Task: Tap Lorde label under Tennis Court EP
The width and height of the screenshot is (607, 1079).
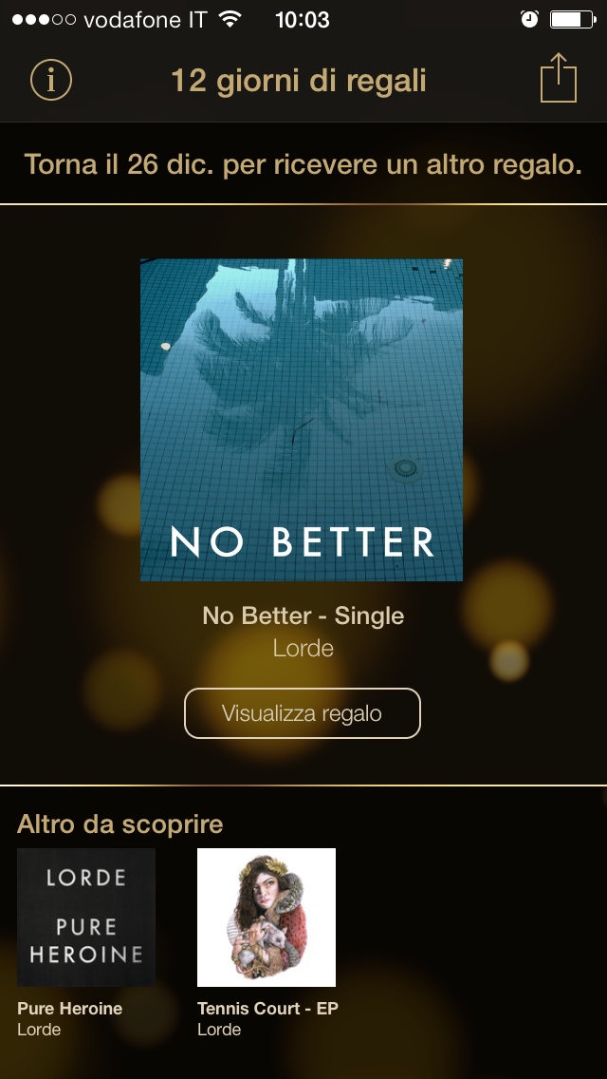Action: [219, 1030]
